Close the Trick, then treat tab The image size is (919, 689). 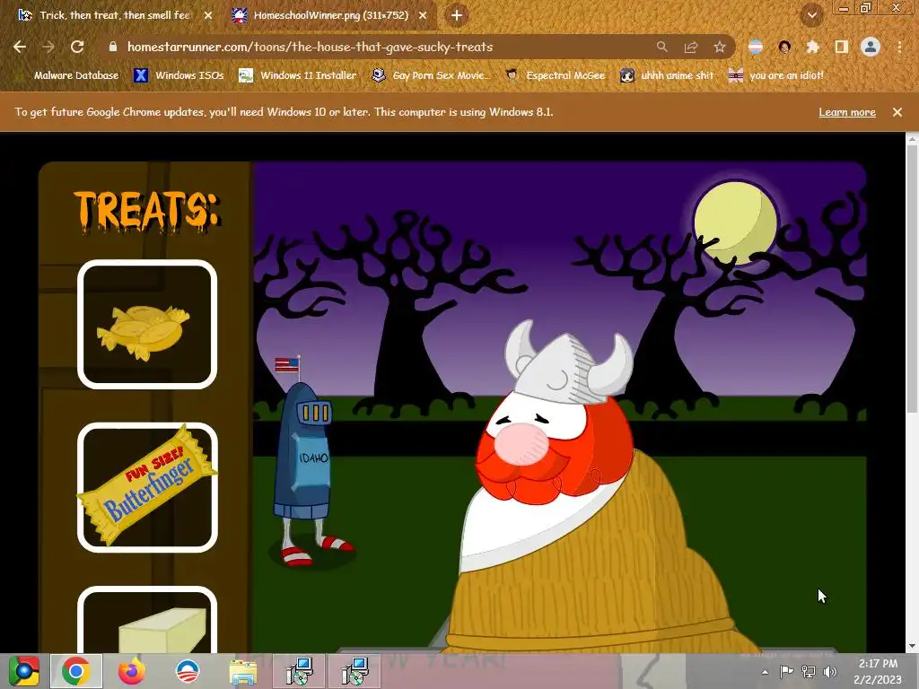tap(208, 16)
